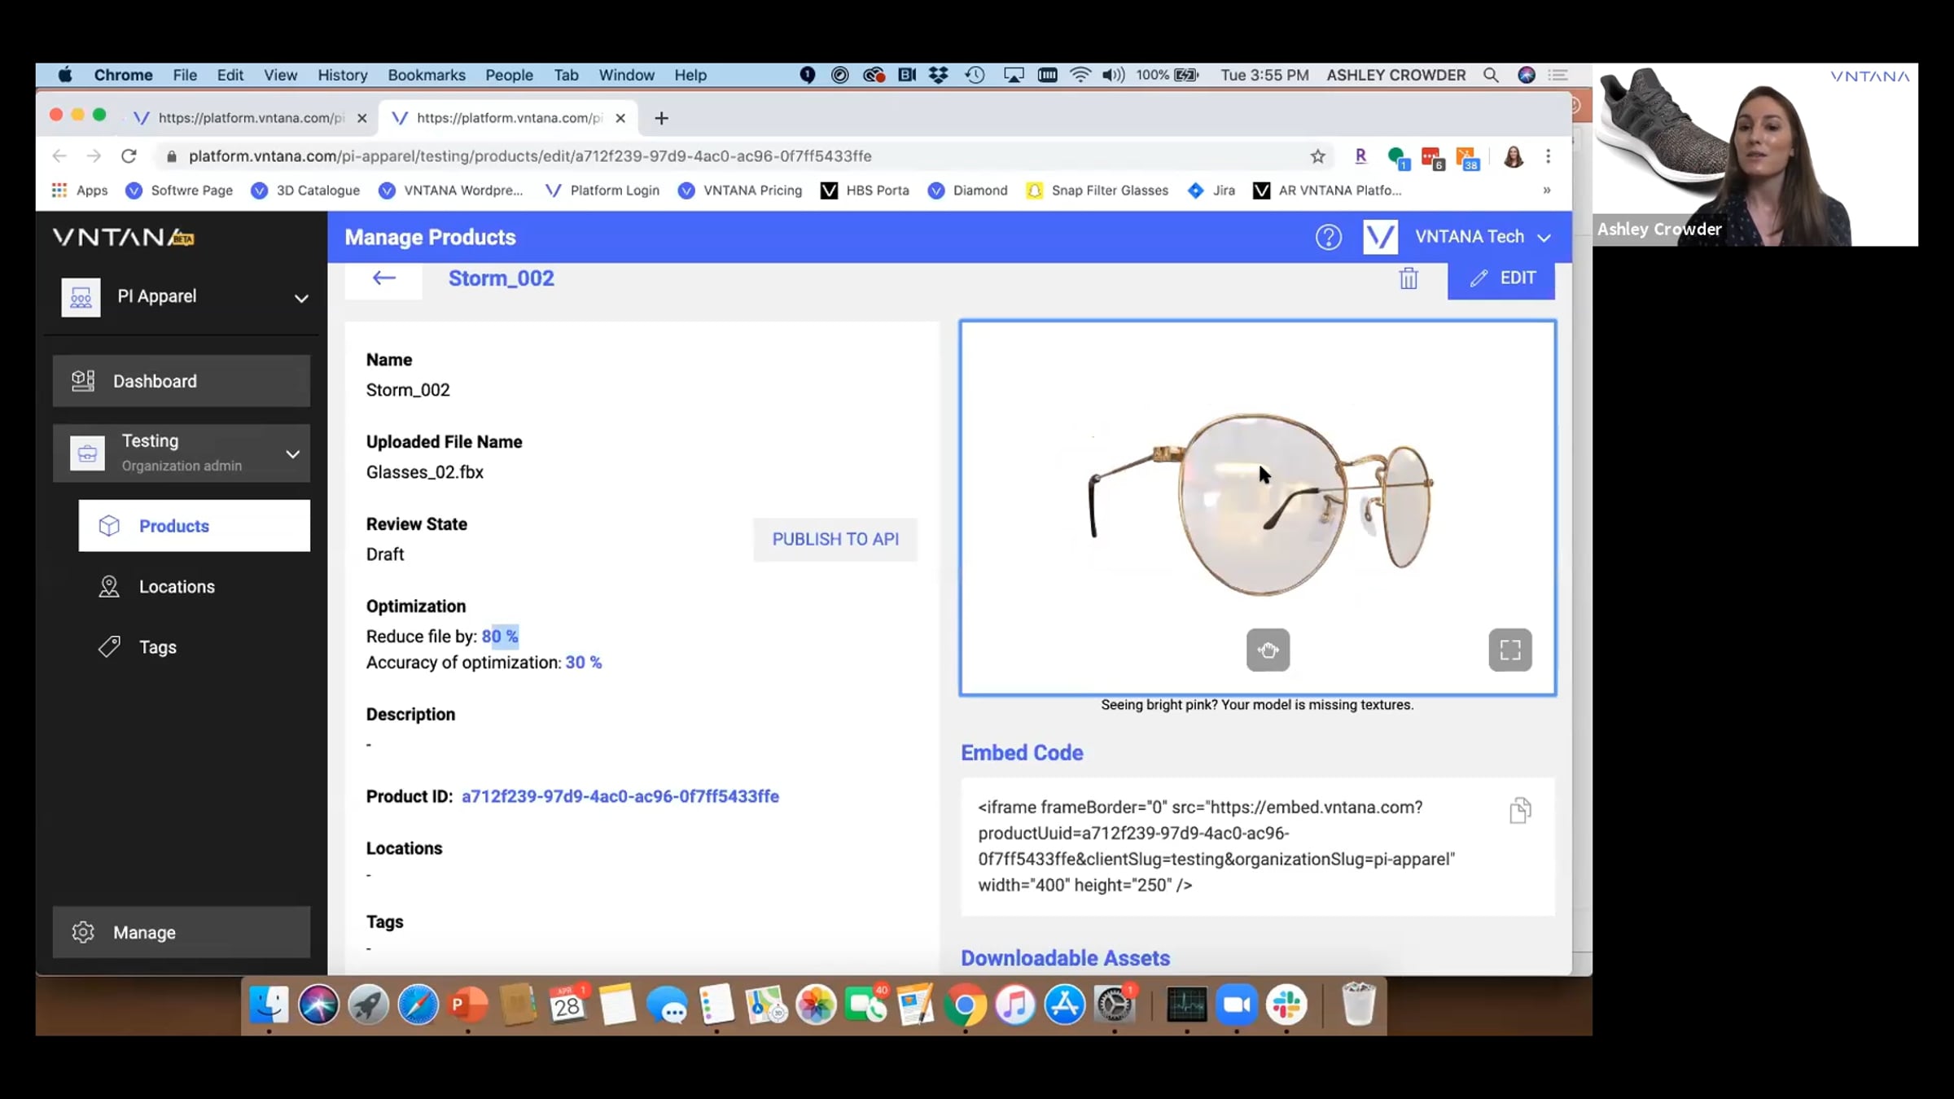Open the Bookmarks menu in the menu bar

pyautogui.click(x=426, y=75)
